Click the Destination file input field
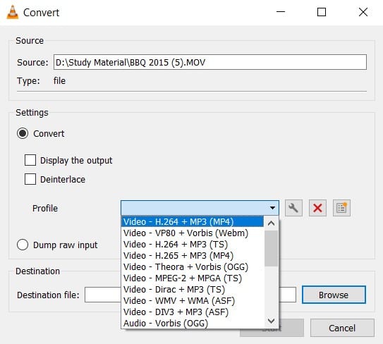 pos(190,295)
